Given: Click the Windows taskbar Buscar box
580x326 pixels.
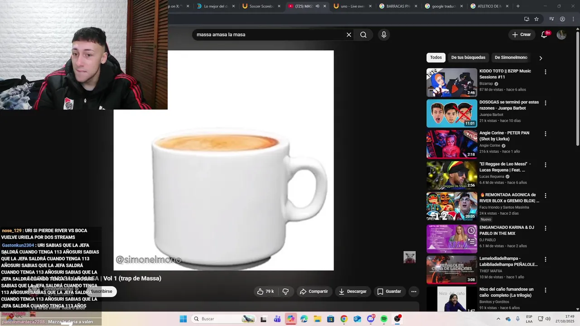Looking at the screenshot, I should (223, 319).
